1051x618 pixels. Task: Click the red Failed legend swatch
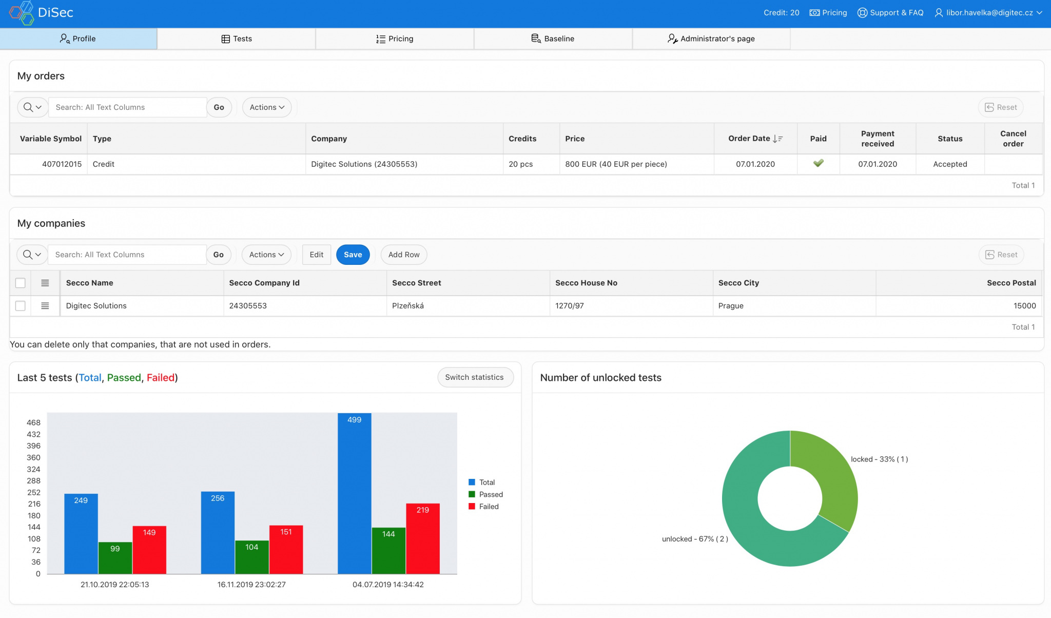pos(472,507)
